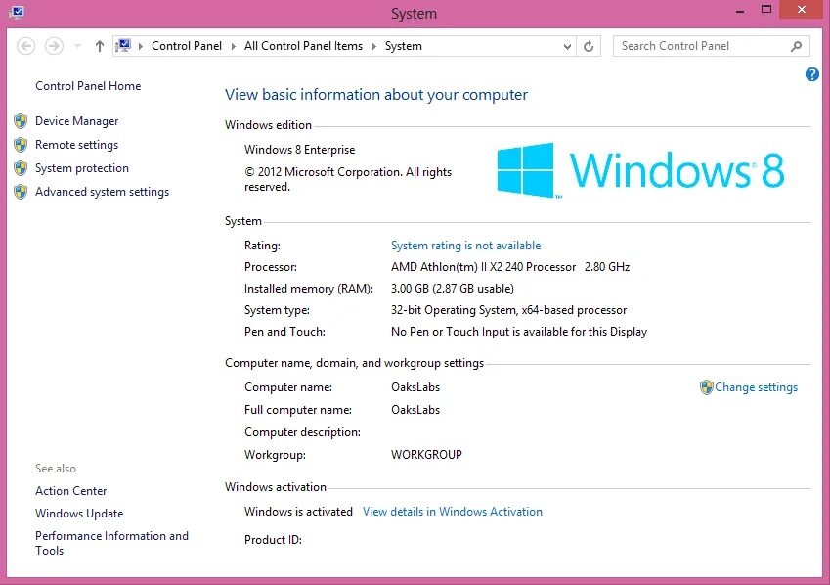Focus the Search Control Panel field
830x585 pixels.
[x=711, y=46]
